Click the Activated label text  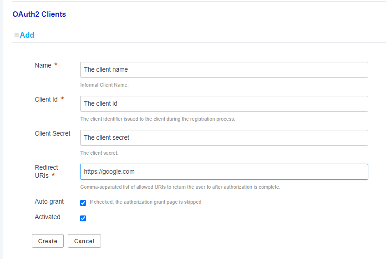click(x=47, y=217)
